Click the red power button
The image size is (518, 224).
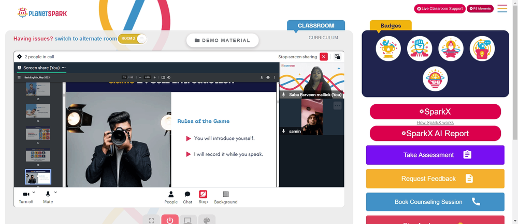tap(170, 220)
